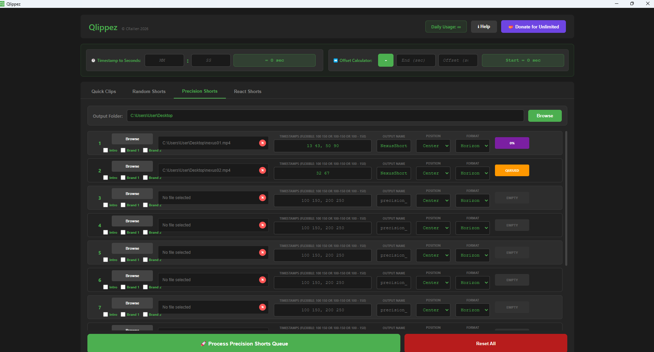Click the SS seconds input field
654x352 pixels.
coord(211,60)
